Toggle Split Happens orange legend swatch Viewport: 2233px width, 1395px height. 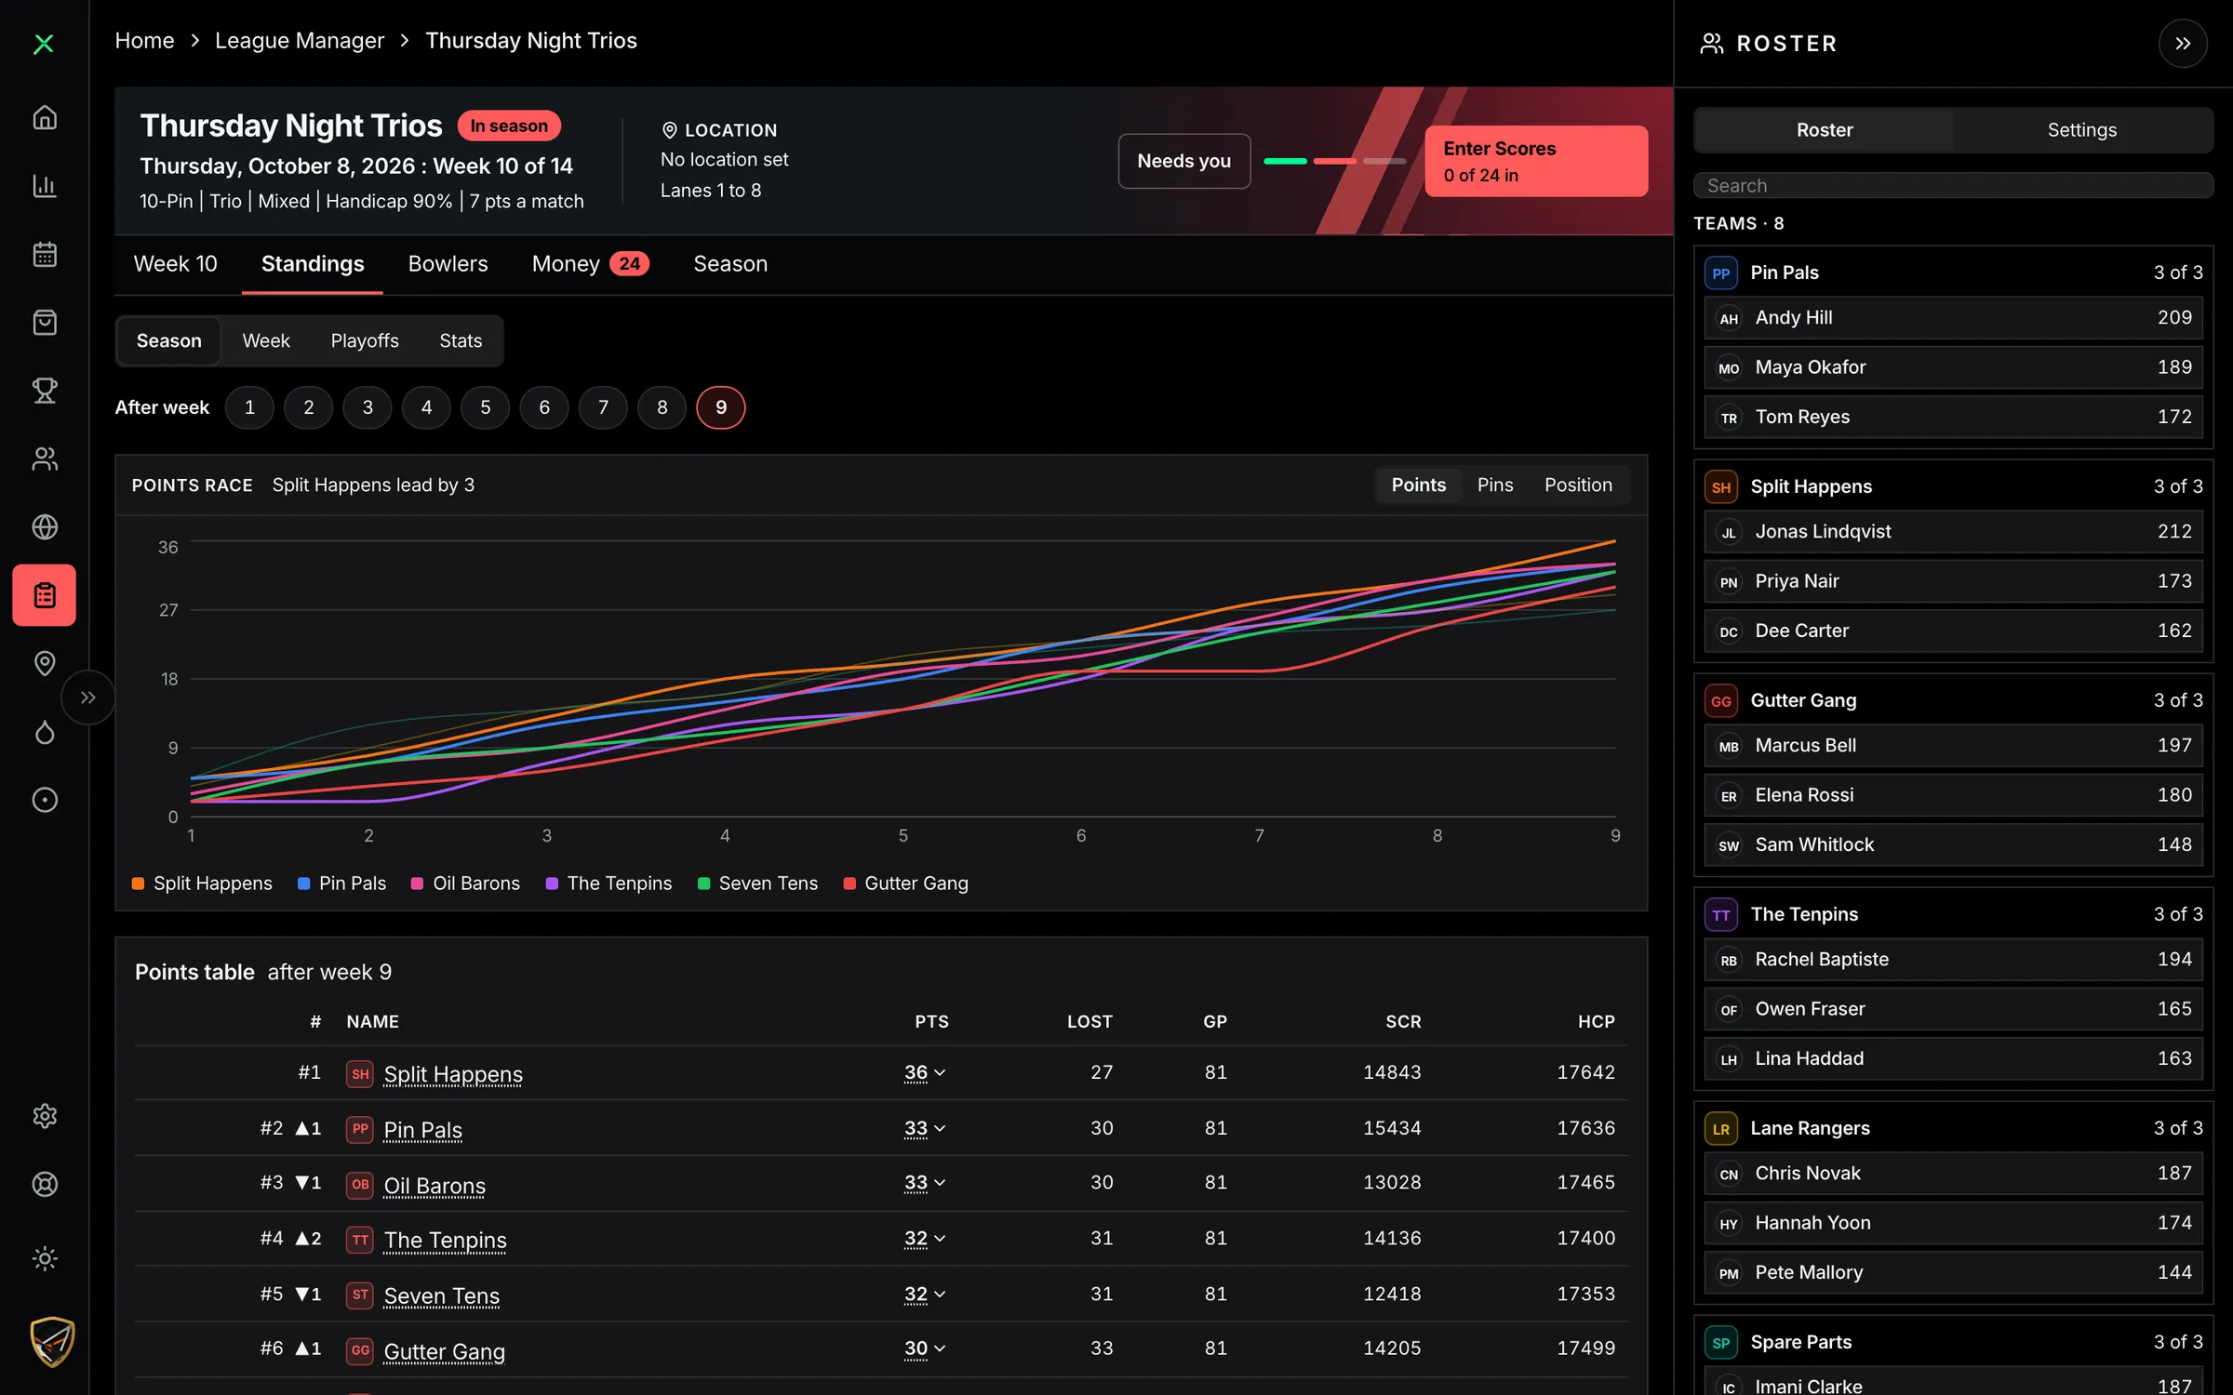tap(138, 883)
